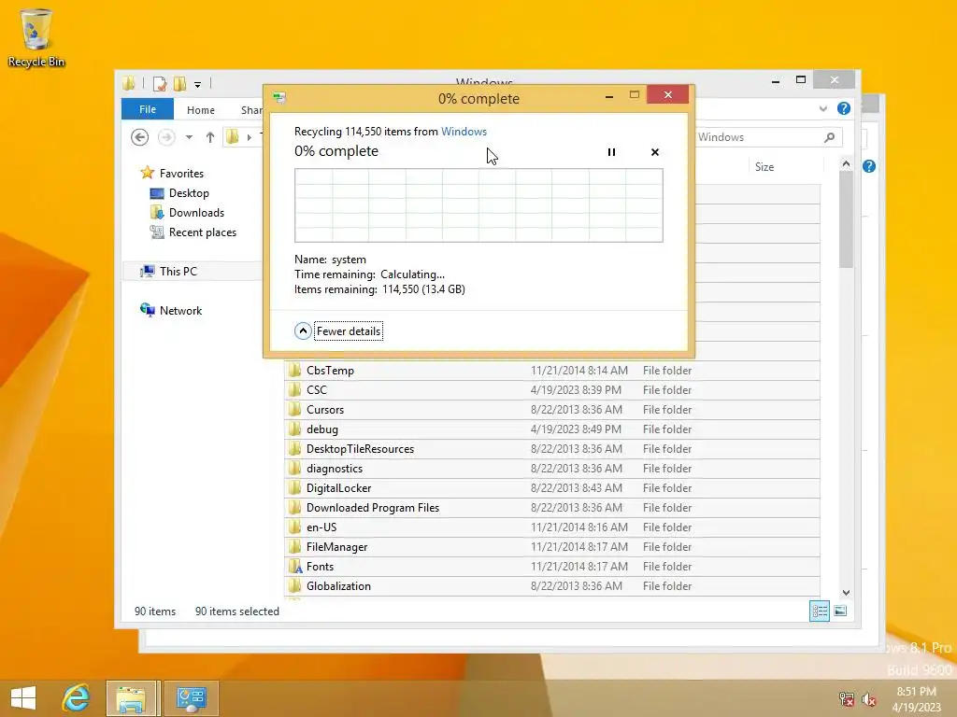
Task: Click the Fonts folder icon
Action: 295,567
